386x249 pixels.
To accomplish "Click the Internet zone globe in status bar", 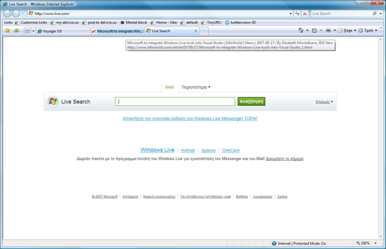I will 274,244.
